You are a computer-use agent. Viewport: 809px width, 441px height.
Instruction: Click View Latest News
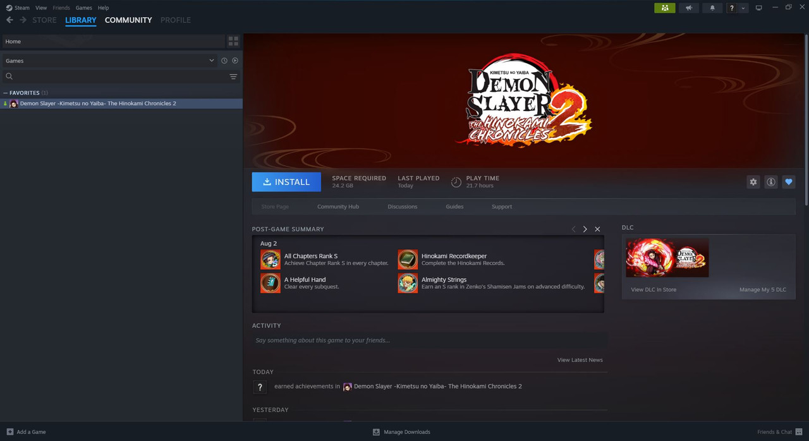pos(580,360)
